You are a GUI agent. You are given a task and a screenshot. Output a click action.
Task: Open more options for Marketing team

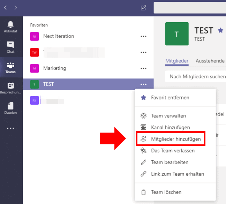(x=143, y=68)
